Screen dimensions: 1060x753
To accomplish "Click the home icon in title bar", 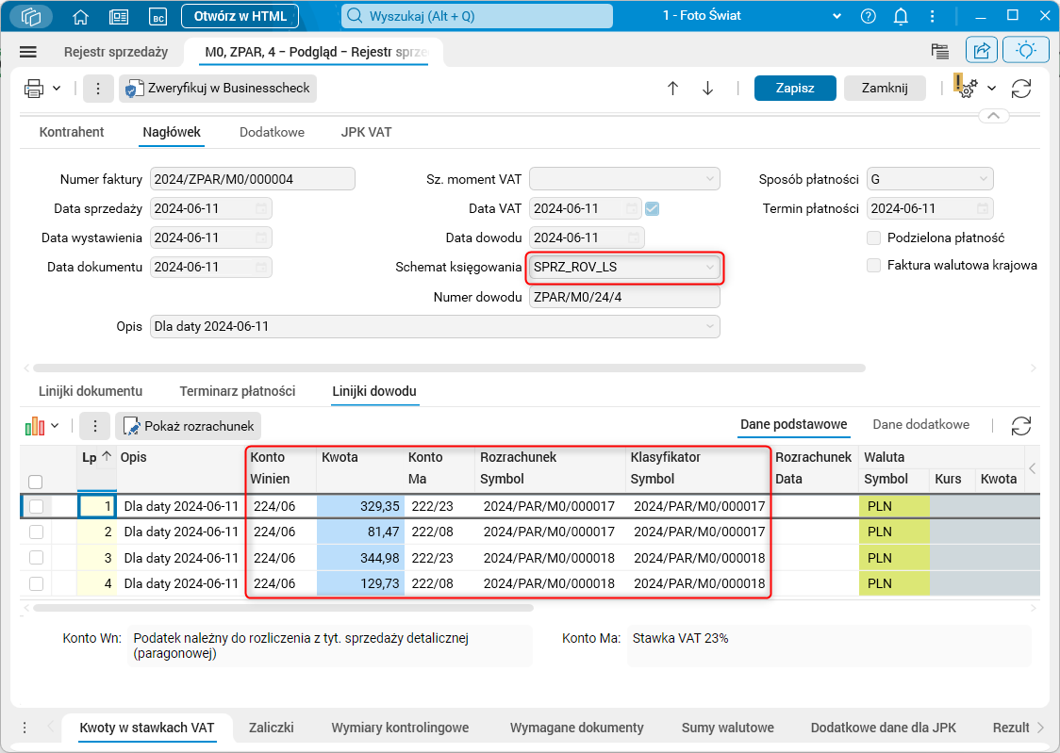I will (80, 16).
